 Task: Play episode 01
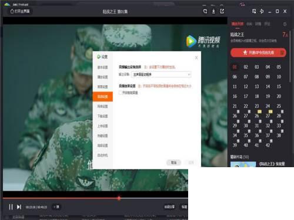click(x=235, y=67)
